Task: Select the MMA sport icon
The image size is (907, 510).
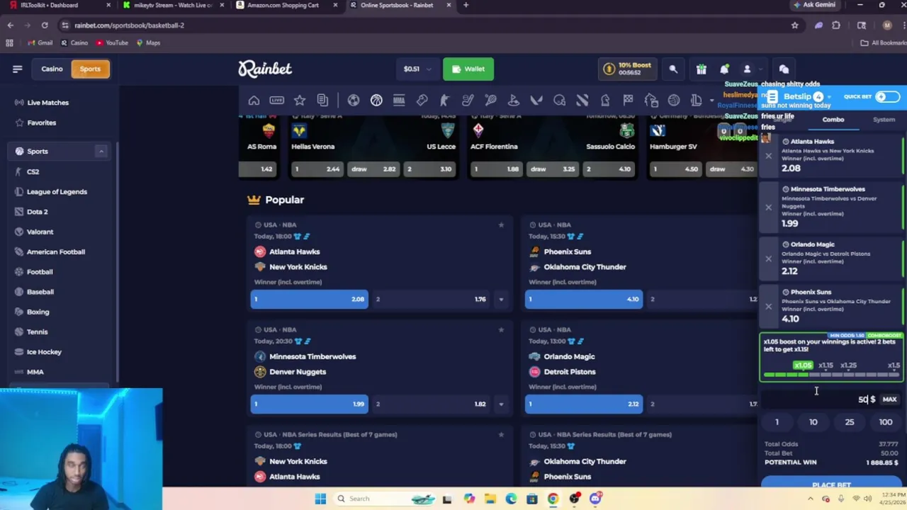Action: (x=399, y=101)
